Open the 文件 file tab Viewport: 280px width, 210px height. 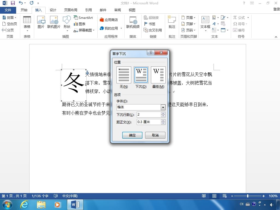8,10
